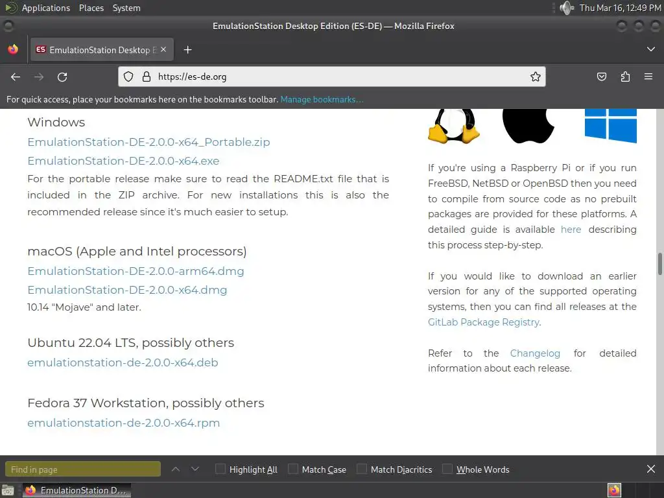The image size is (664, 498).
Task: Download EmulationStation-DE-2.0.0-x64.exe installer
Action: (123, 161)
